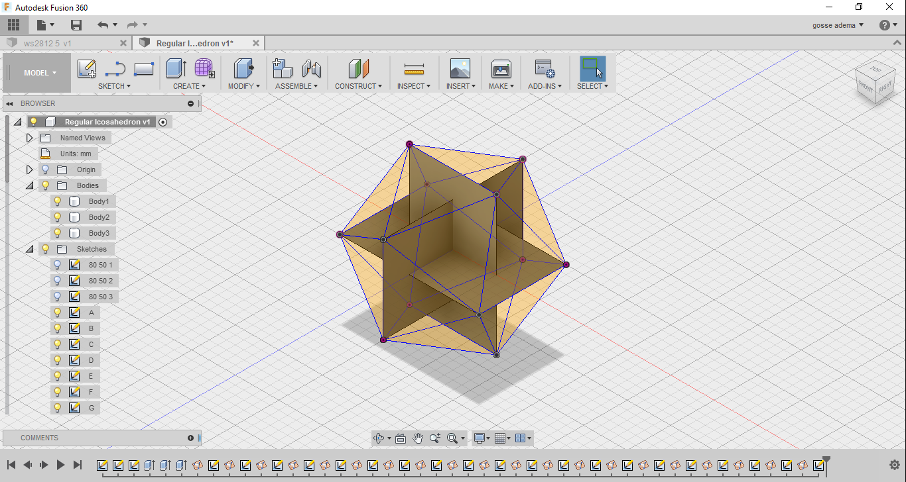
Task: Activate the Extrude tool icon
Action: pos(176,69)
